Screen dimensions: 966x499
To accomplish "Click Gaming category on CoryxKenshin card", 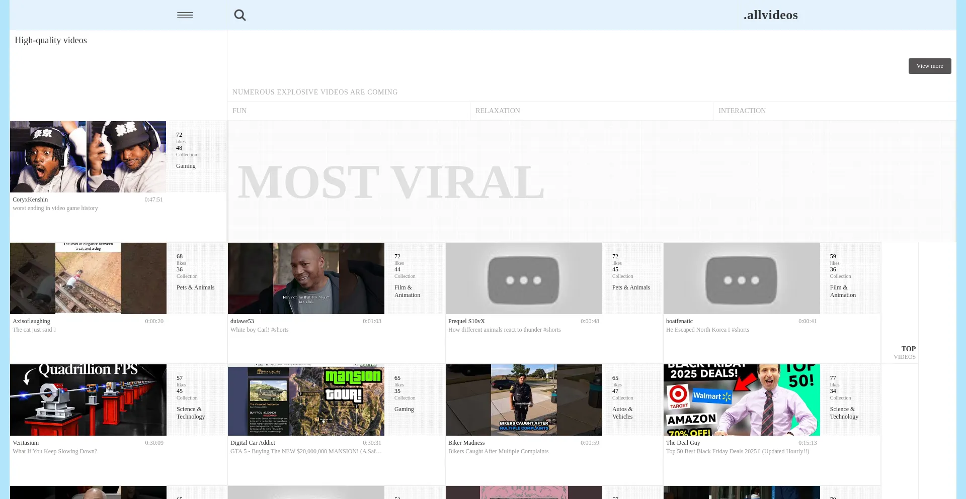I will click(x=186, y=166).
